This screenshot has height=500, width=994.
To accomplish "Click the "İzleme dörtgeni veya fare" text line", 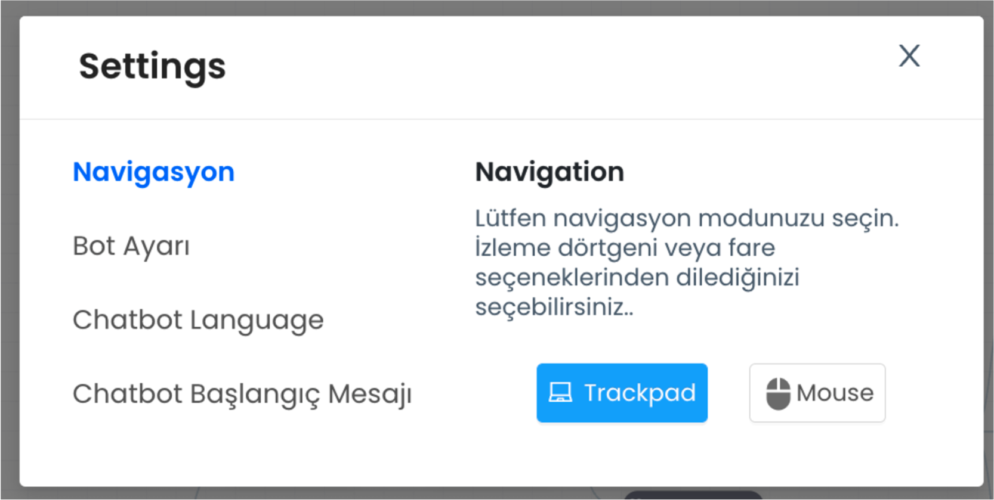I will tap(625, 248).
